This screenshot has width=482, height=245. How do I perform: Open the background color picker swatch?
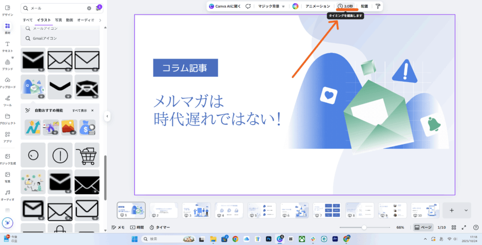295,6
